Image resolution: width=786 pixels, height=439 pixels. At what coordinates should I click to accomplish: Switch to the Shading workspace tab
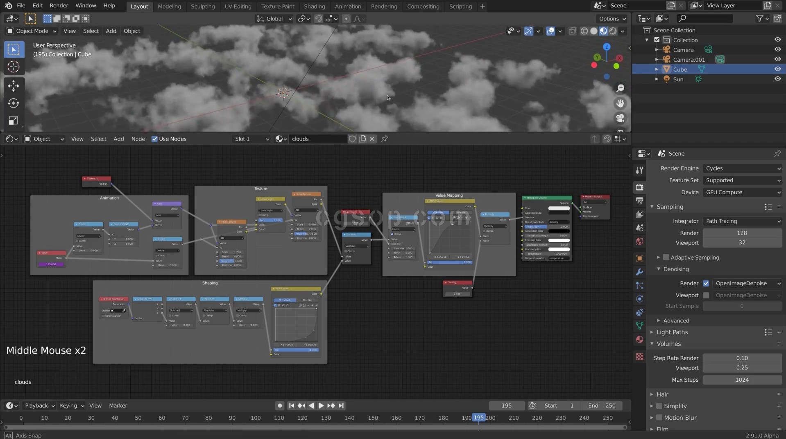tap(314, 6)
